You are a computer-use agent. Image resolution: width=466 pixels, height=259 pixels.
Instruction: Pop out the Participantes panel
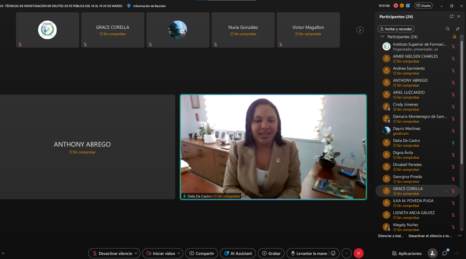pos(452,16)
